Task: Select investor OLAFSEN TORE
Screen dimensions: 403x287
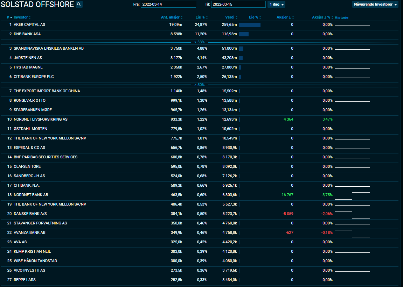Action: click(x=27, y=167)
